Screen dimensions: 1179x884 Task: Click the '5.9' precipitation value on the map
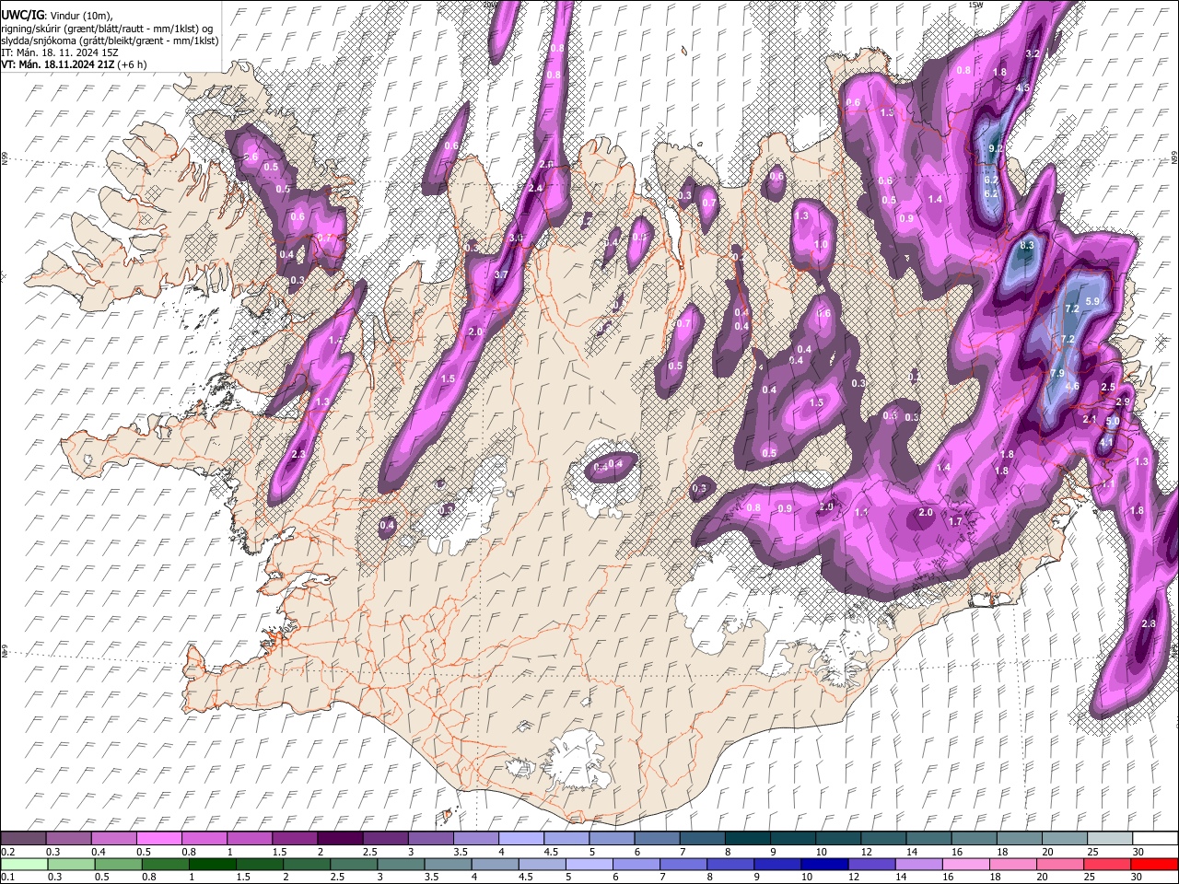point(1093,302)
